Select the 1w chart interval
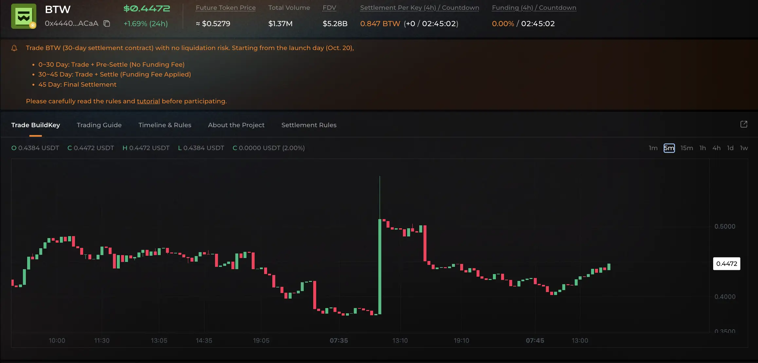Screen dimensions: 758x363 (x=744, y=148)
